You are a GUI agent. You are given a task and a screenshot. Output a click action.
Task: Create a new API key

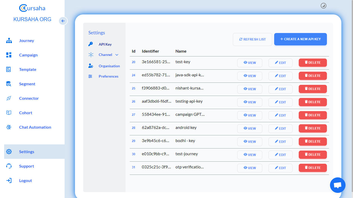pyautogui.click(x=301, y=39)
